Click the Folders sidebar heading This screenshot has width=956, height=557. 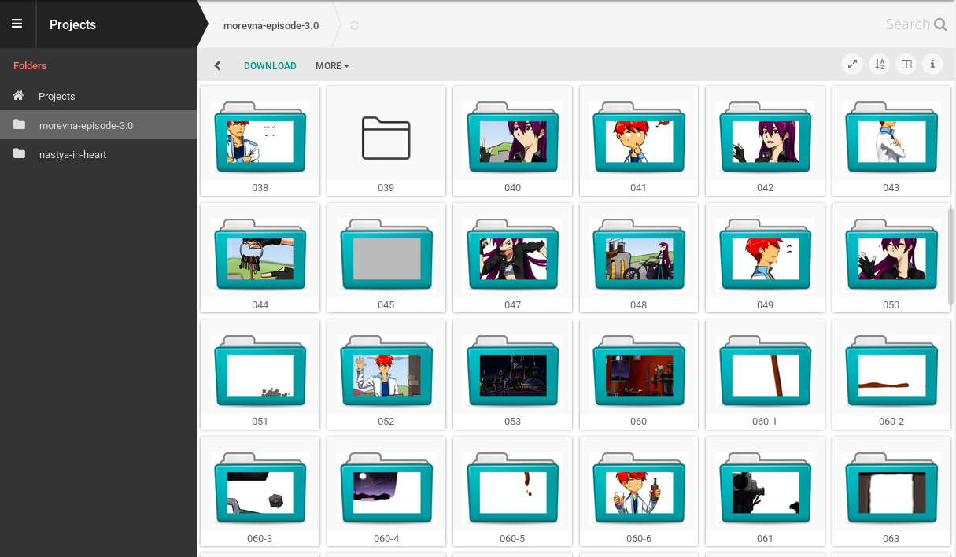30,66
